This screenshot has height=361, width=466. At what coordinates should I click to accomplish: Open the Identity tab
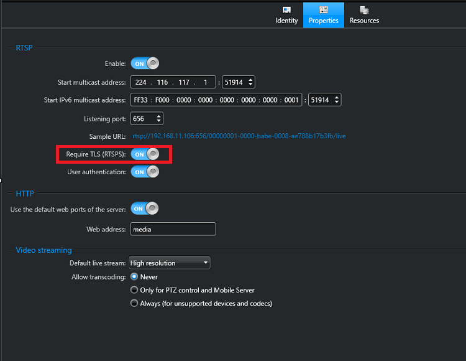286,15
